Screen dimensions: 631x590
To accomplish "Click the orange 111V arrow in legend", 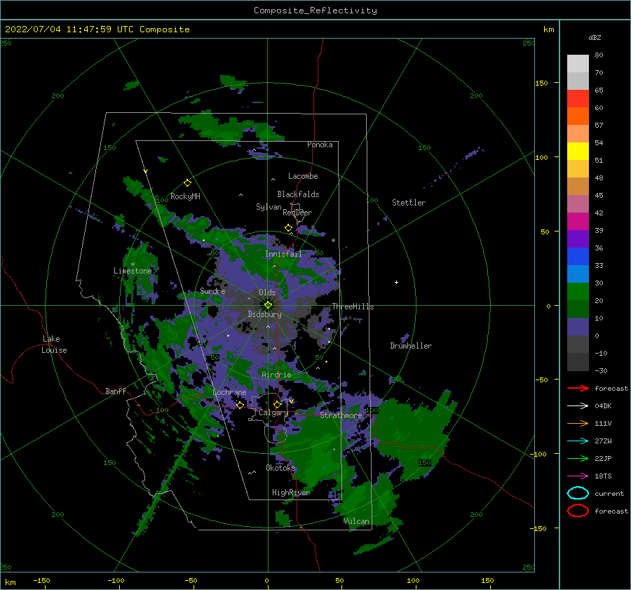I will pyautogui.click(x=578, y=423).
